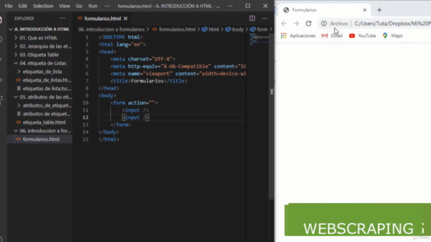This screenshot has height=242, width=431.
Task: Click the title text Formularios in code
Action: click(147, 81)
